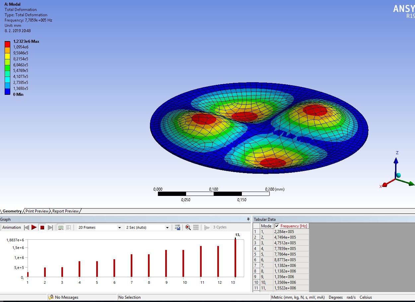Play the mode shape animation
The height and width of the screenshot is (302, 415).
pos(34,227)
